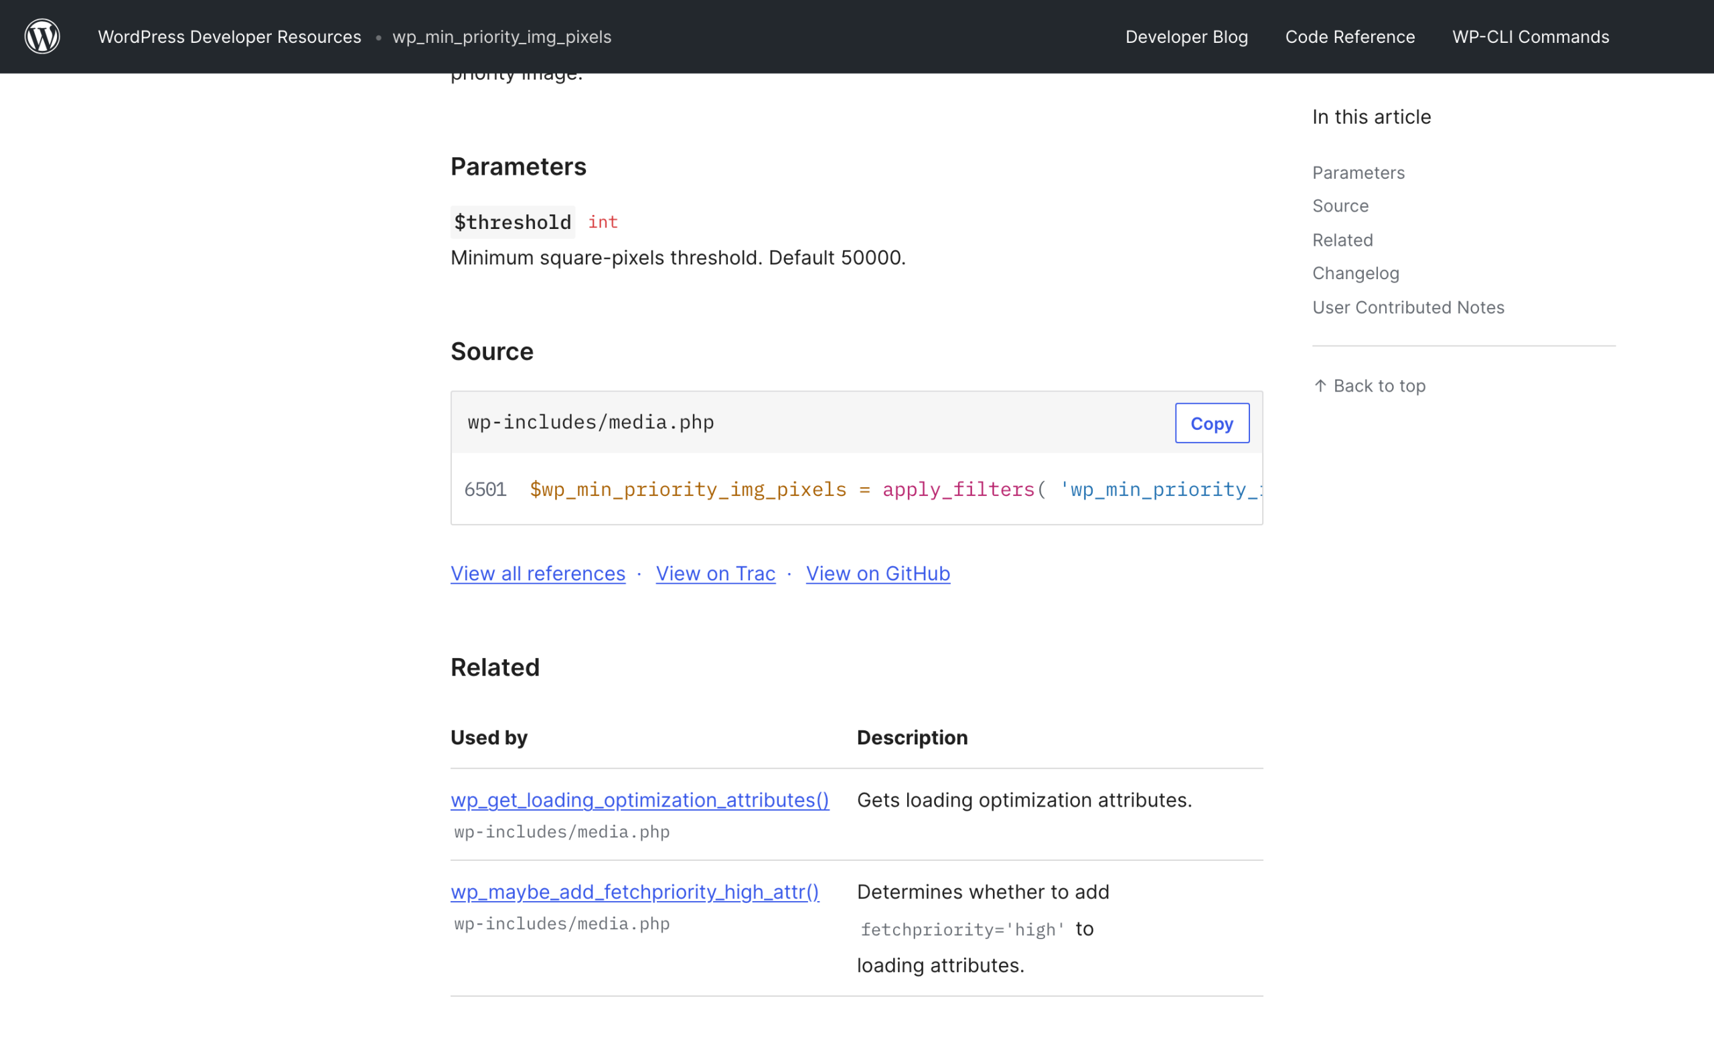
Task: Click the $threshold parameter name
Action: pyautogui.click(x=513, y=222)
